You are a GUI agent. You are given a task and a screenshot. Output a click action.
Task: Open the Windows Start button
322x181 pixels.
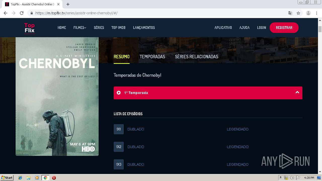click(x=7, y=178)
